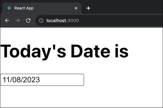Click the date input showing 11/08/2023
Image resolution: width=163 pixels, height=108 pixels.
pyautogui.click(x=42, y=80)
